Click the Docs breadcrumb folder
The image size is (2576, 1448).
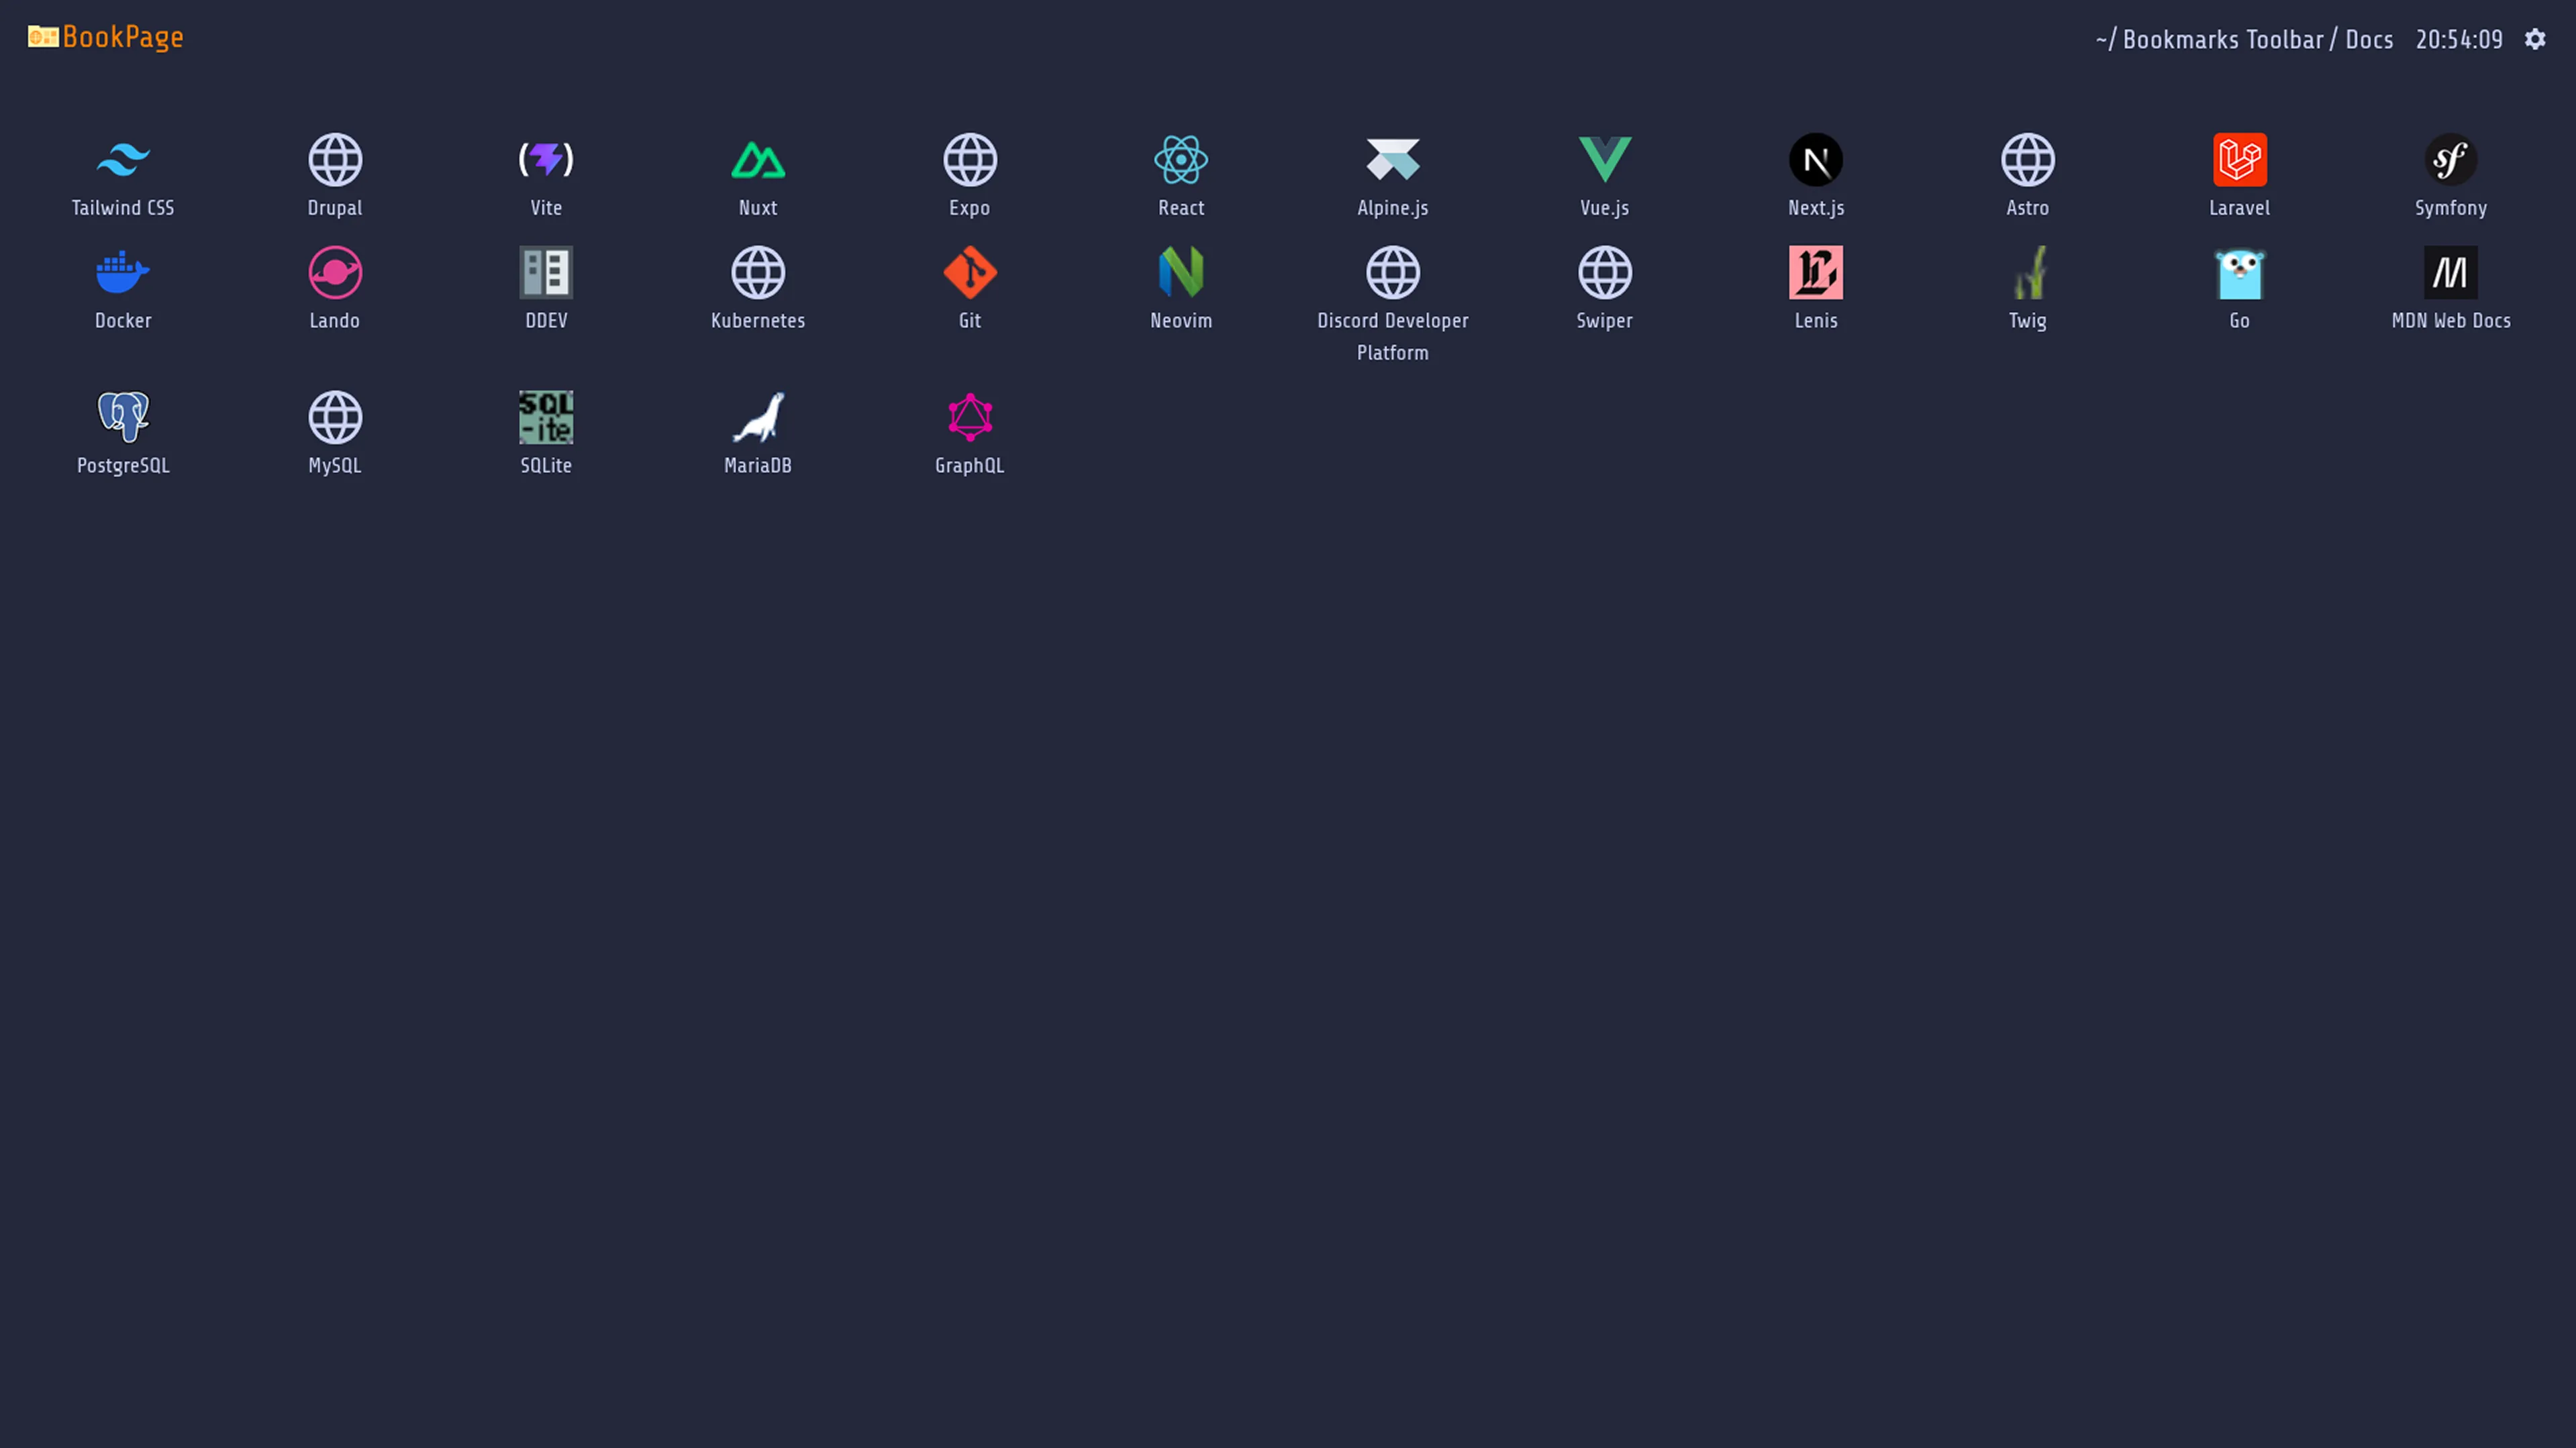point(2369,39)
